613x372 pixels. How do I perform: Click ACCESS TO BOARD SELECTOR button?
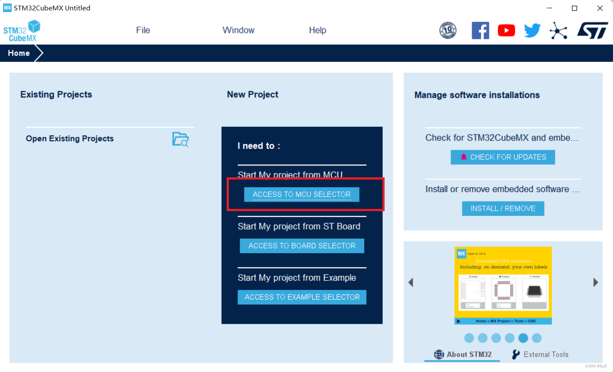point(302,246)
